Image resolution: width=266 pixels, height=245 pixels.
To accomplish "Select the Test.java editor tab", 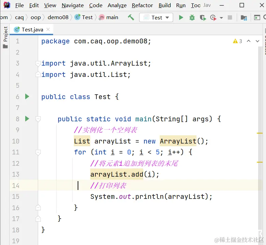I will tap(31, 30).
